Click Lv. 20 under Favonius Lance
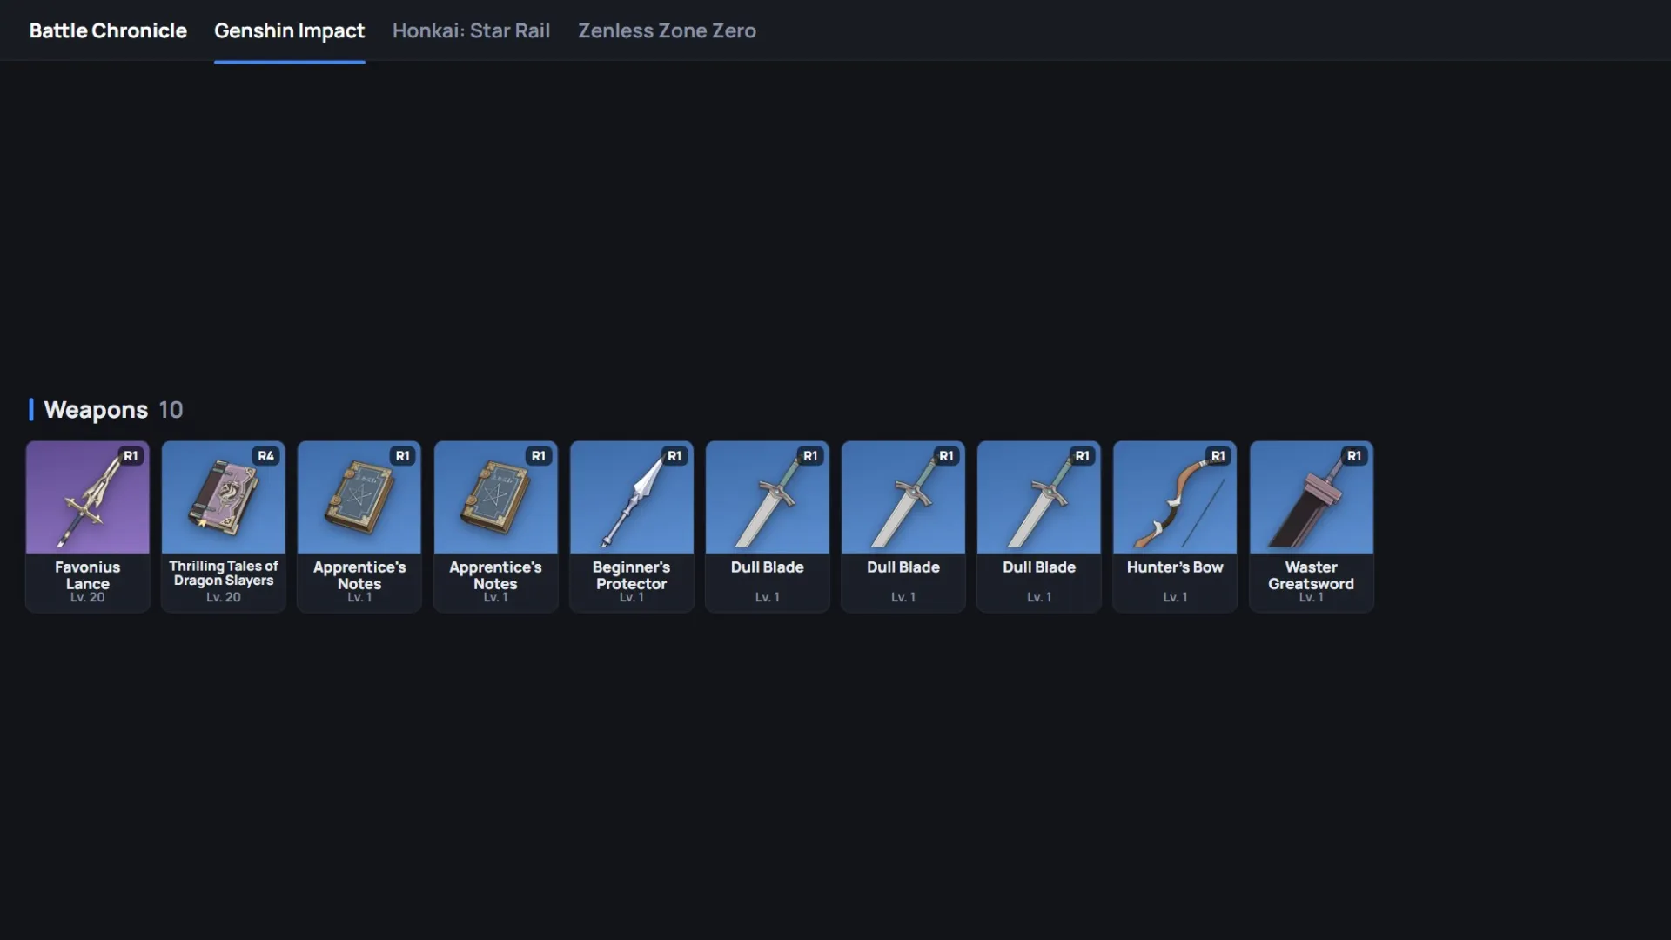 coord(87,598)
